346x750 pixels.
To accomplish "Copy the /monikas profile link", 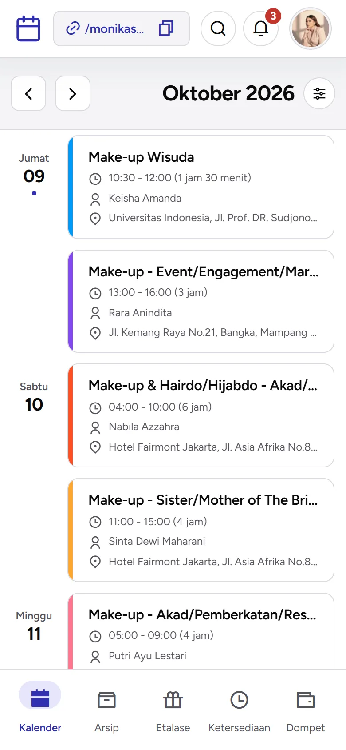I will pyautogui.click(x=166, y=28).
